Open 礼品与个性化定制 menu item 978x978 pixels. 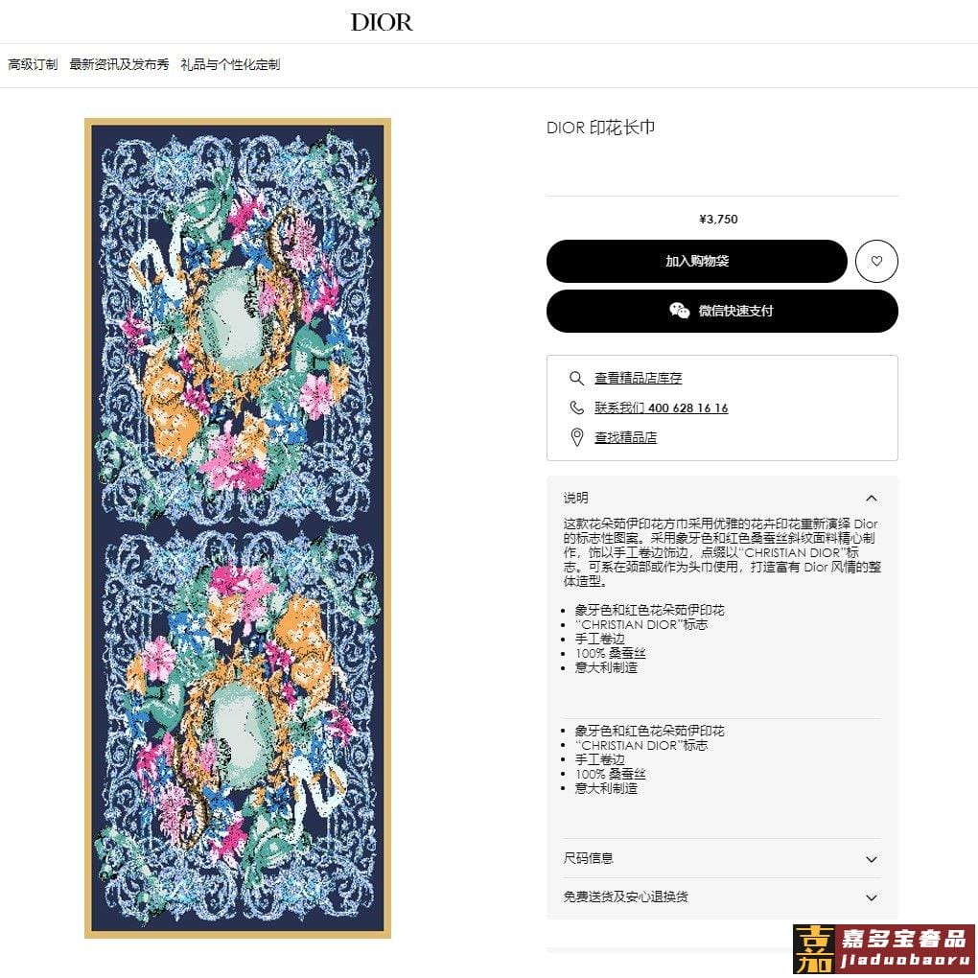(230, 64)
